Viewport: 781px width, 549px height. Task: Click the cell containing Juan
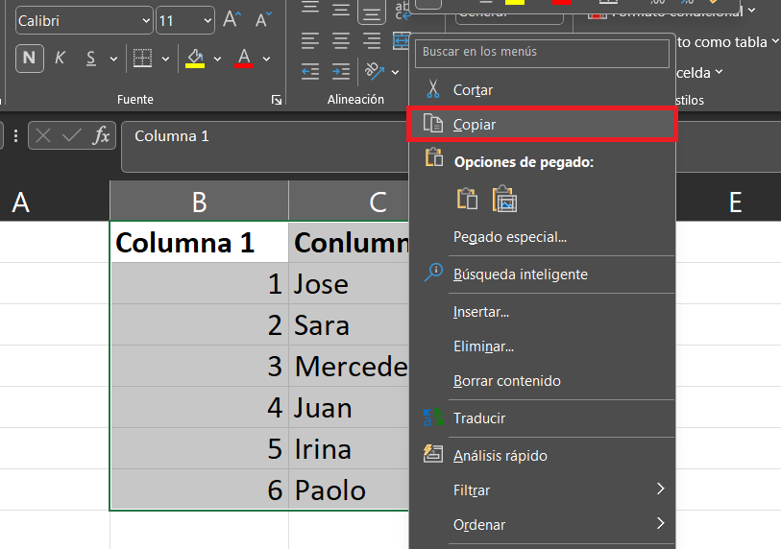pyautogui.click(x=349, y=408)
